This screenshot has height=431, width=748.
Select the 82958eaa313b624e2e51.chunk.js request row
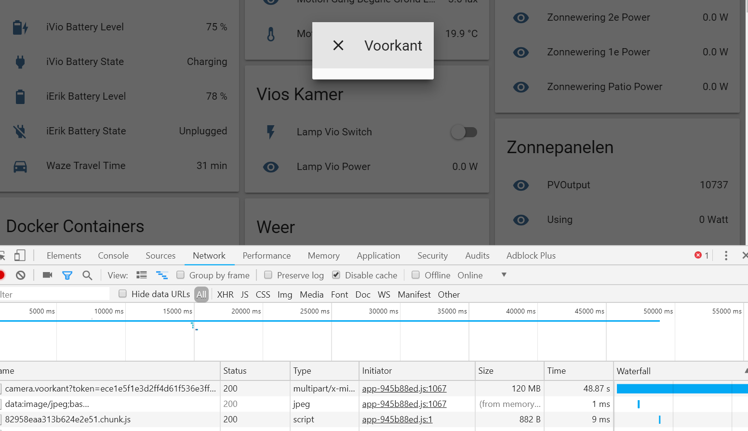374,419
